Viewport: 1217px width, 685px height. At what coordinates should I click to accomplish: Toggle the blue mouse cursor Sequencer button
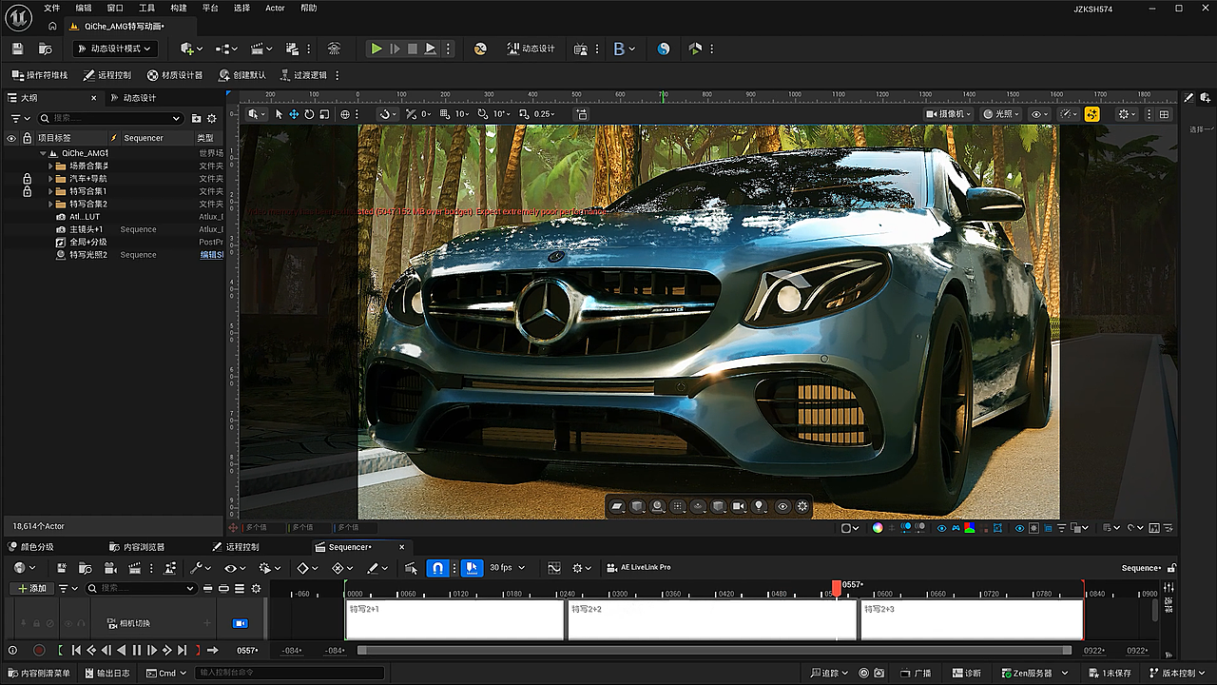click(x=473, y=568)
